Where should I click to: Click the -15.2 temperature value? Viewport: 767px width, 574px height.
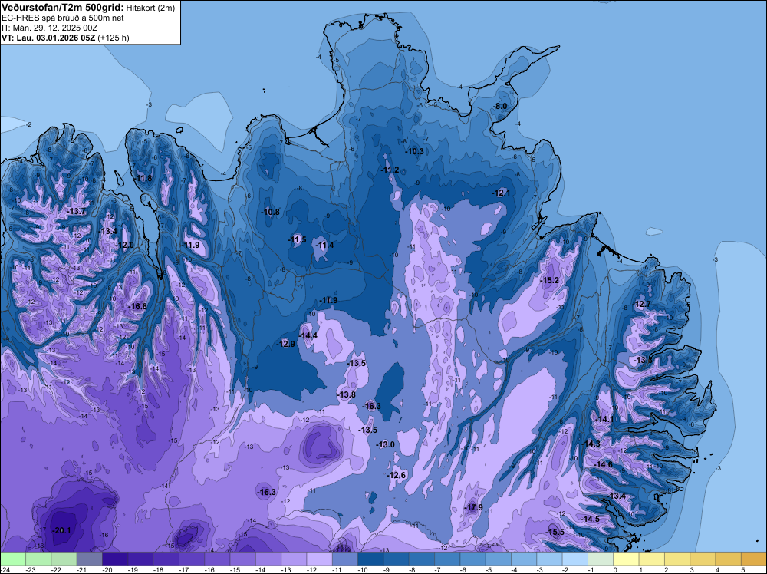pyautogui.click(x=550, y=280)
